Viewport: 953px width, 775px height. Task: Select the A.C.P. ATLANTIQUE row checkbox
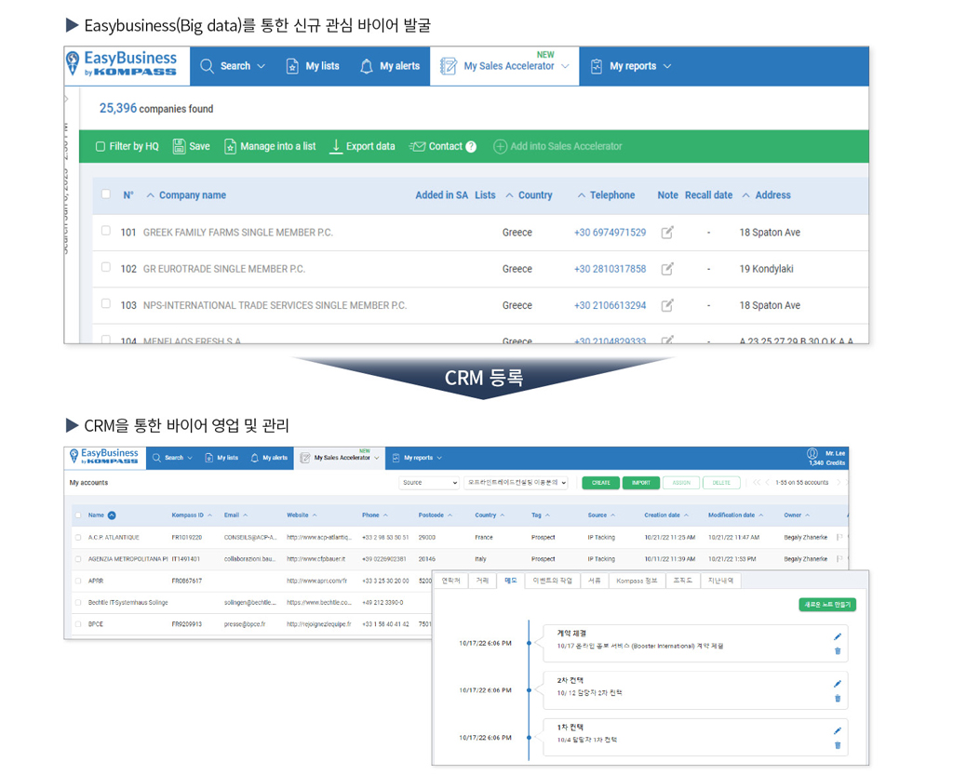click(x=78, y=538)
